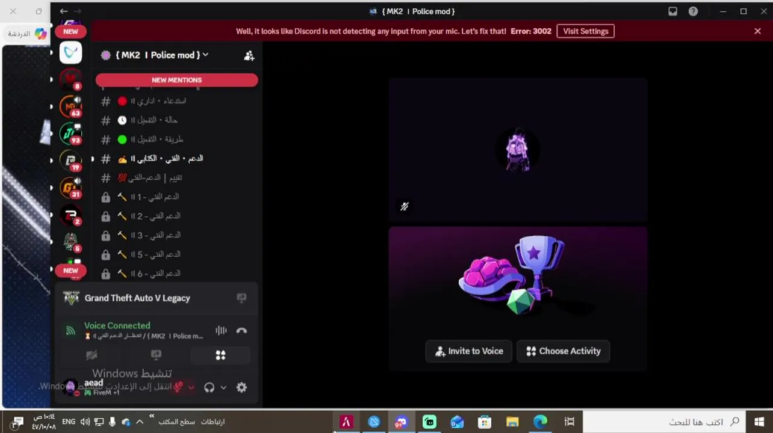Click the top NEW pill in server list
This screenshot has height=433, width=773.
tap(70, 31)
